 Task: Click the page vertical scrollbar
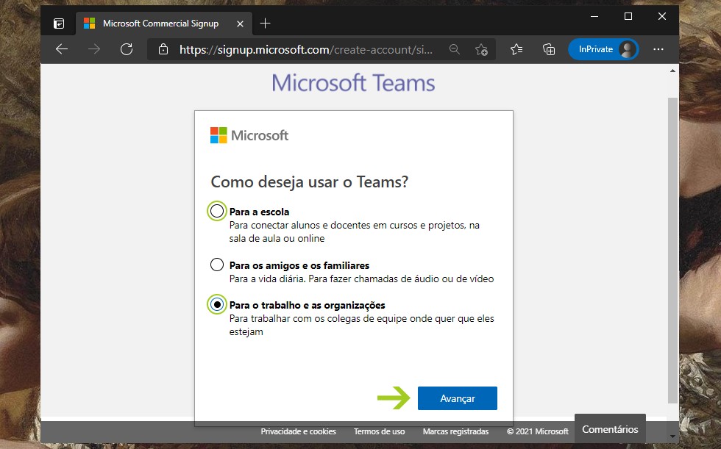coord(672,243)
